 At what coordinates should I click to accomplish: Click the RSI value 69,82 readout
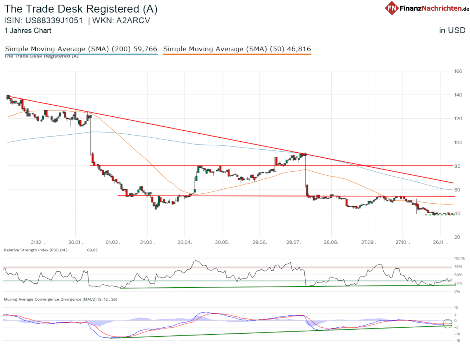pos(92,250)
